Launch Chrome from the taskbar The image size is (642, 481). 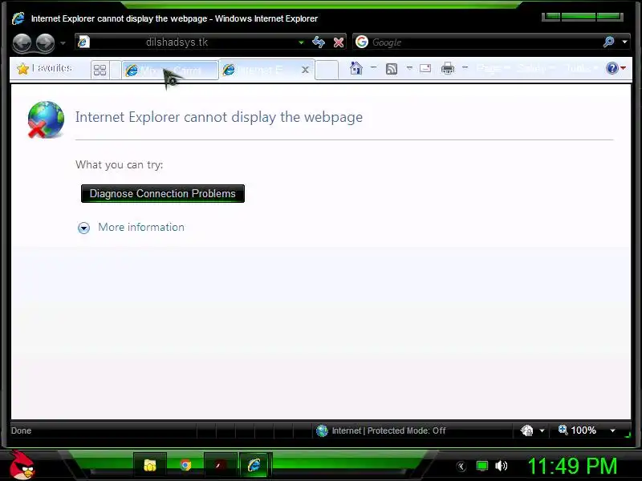(x=185, y=466)
